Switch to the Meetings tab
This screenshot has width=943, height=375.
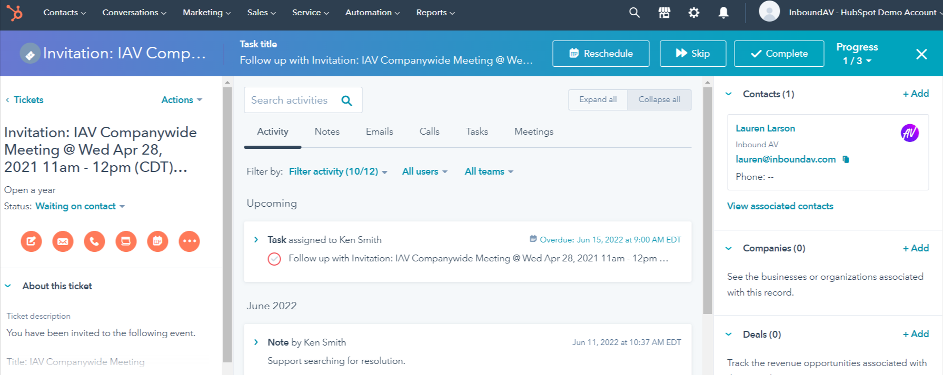[x=534, y=131]
